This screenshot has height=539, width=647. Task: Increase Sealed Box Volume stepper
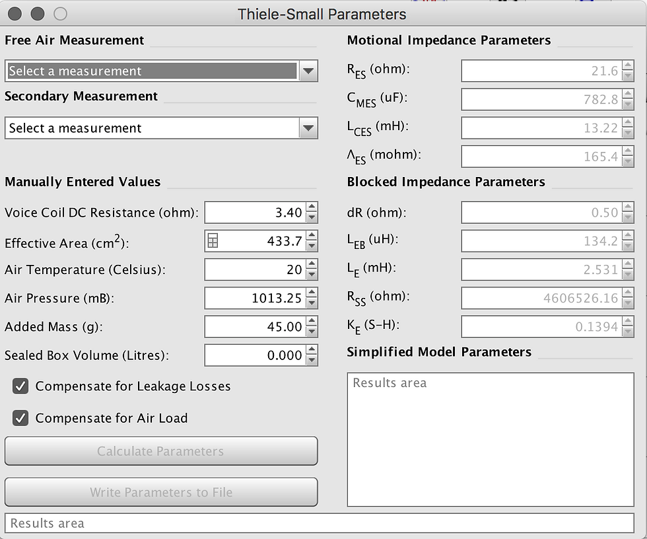(x=312, y=350)
